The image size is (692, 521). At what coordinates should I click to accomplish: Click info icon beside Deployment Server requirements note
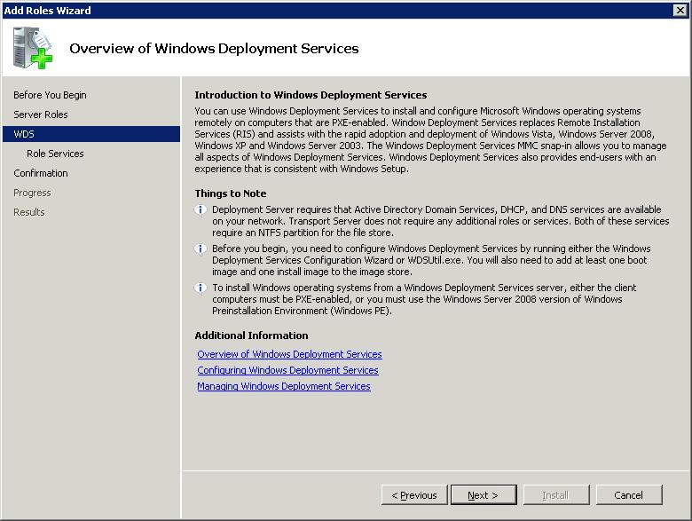201,209
